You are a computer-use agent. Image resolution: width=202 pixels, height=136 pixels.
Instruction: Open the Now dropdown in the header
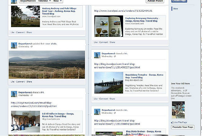pos(57,1)
